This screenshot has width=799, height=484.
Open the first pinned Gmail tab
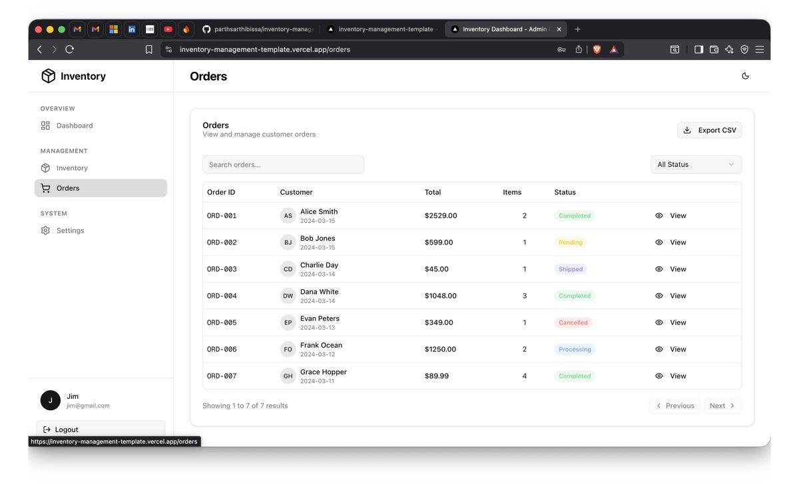tap(78, 29)
